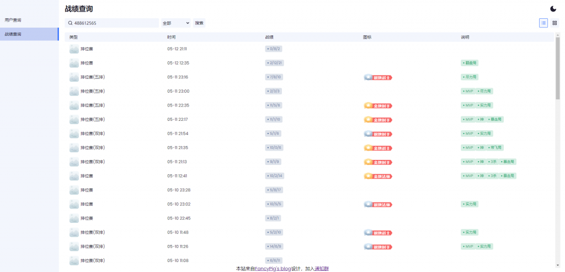Click the 11/1/10 score tag
Viewport: 565px width, 272px height.
(x=274, y=120)
